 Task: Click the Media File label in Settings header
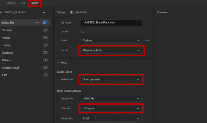(81, 12)
